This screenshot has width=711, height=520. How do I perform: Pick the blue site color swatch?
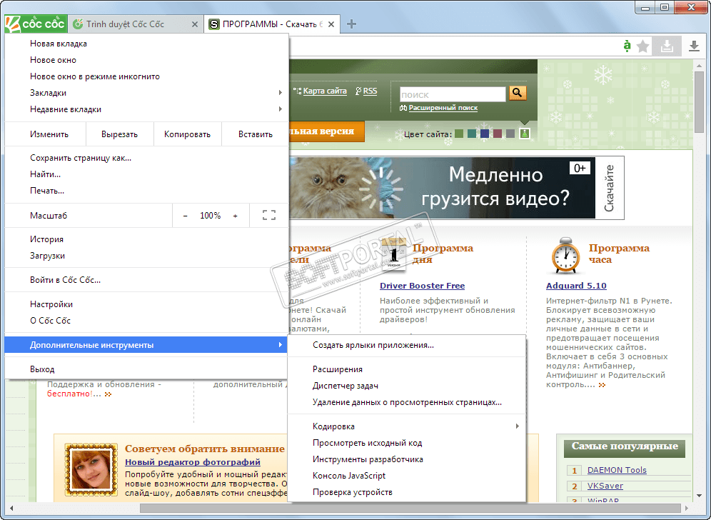484,134
